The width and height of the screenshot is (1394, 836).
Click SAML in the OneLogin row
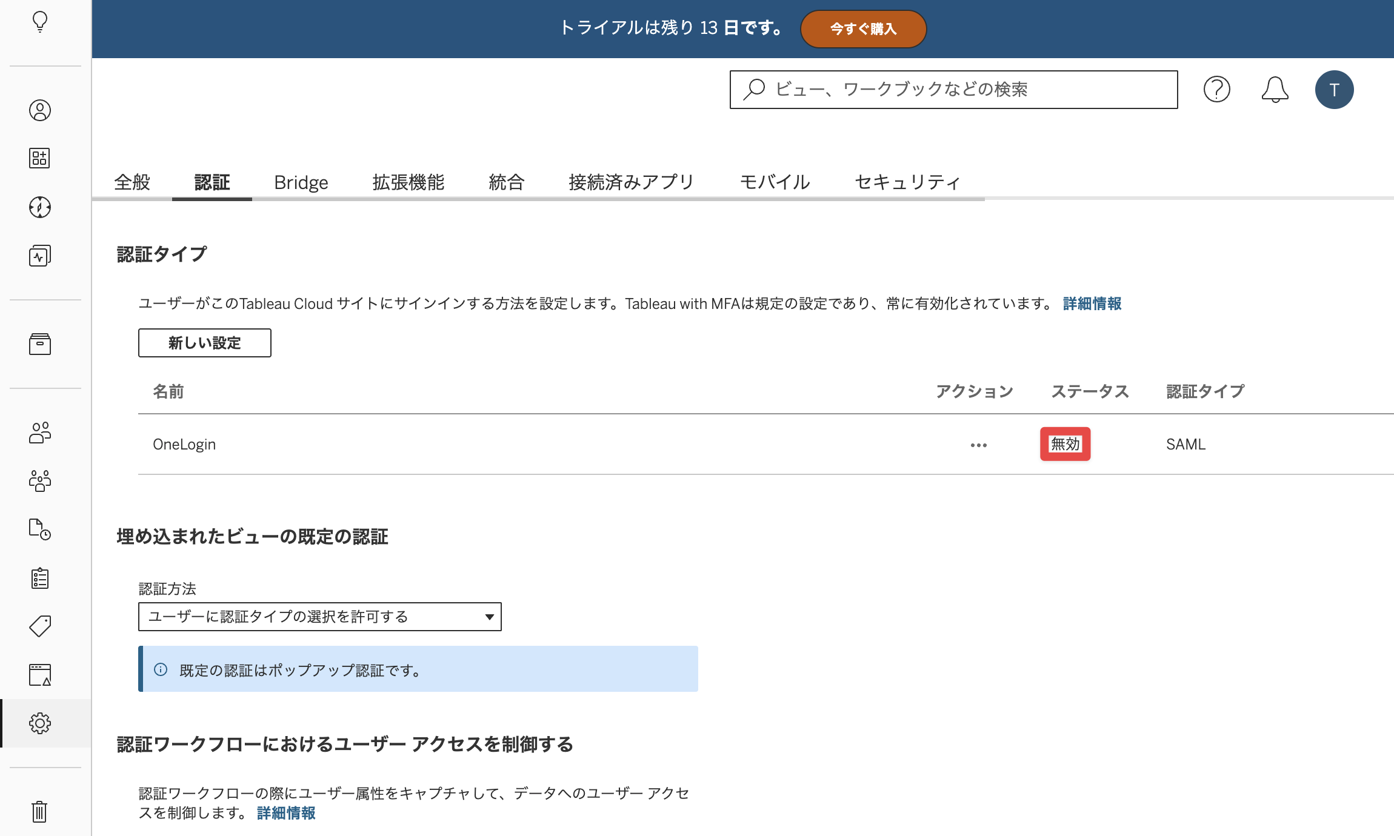point(1186,444)
